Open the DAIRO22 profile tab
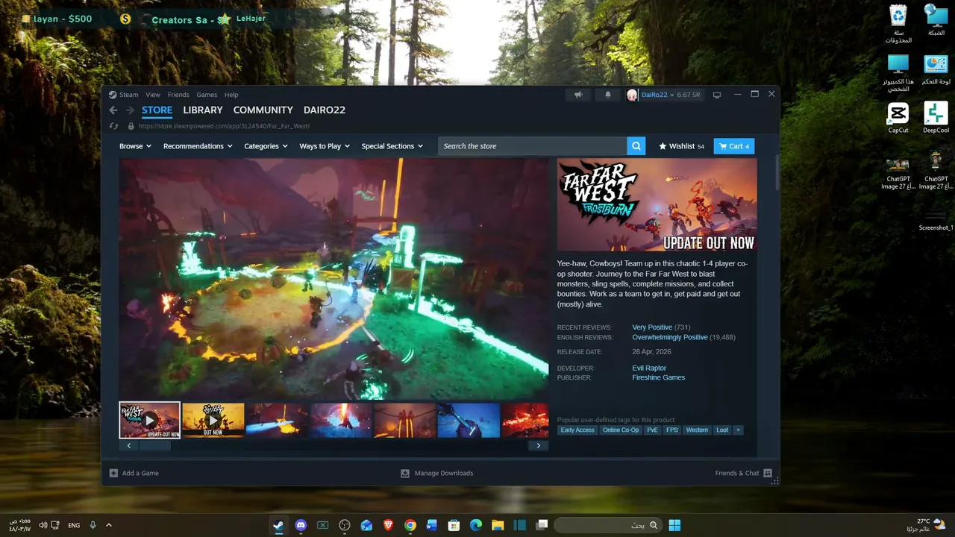Viewport: 955px width, 537px height. 325,110
